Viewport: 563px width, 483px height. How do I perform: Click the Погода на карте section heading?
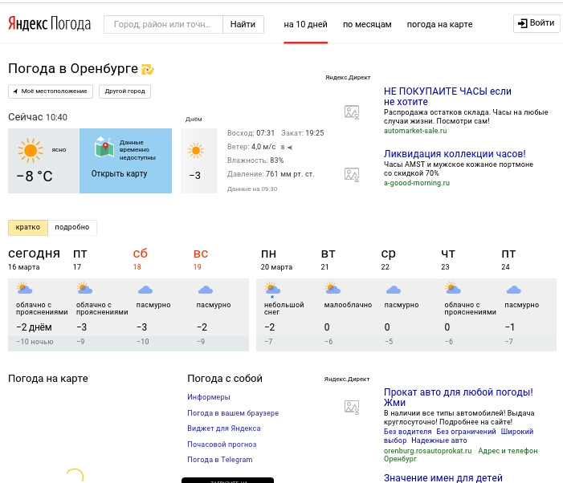pyautogui.click(x=47, y=379)
